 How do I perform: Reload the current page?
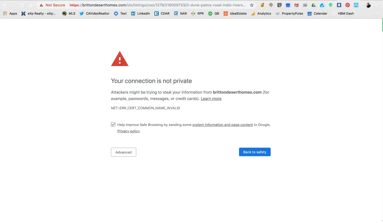[x=22, y=5]
